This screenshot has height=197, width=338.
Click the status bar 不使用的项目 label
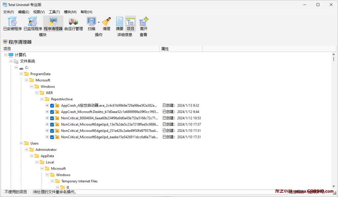[16, 192]
